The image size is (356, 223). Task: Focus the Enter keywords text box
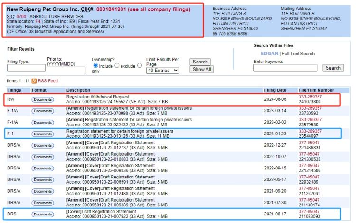pyautogui.click(x=285, y=68)
